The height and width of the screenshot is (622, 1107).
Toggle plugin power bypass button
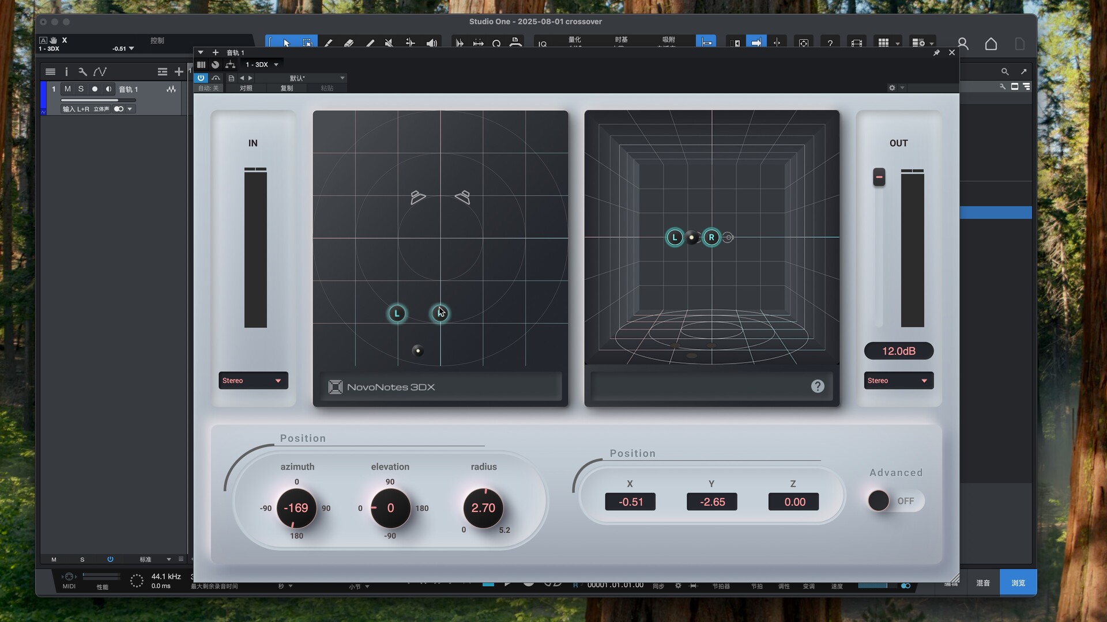point(201,78)
